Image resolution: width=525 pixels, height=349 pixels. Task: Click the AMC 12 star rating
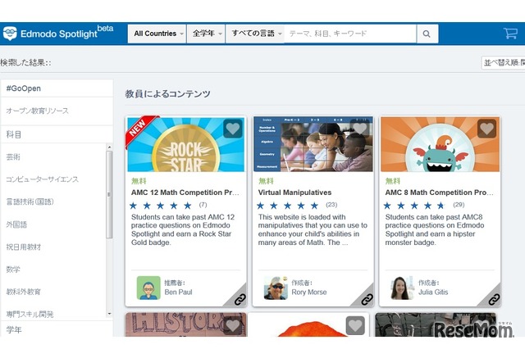(x=161, y=206)
